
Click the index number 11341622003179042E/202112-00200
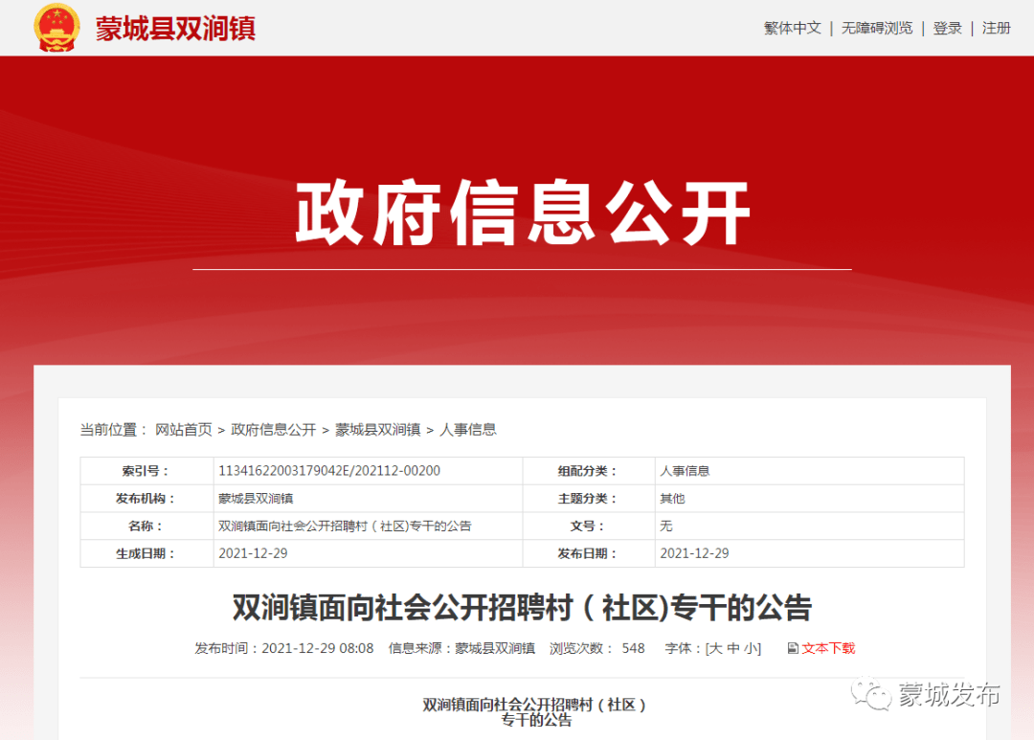click(x=329, y=471)
